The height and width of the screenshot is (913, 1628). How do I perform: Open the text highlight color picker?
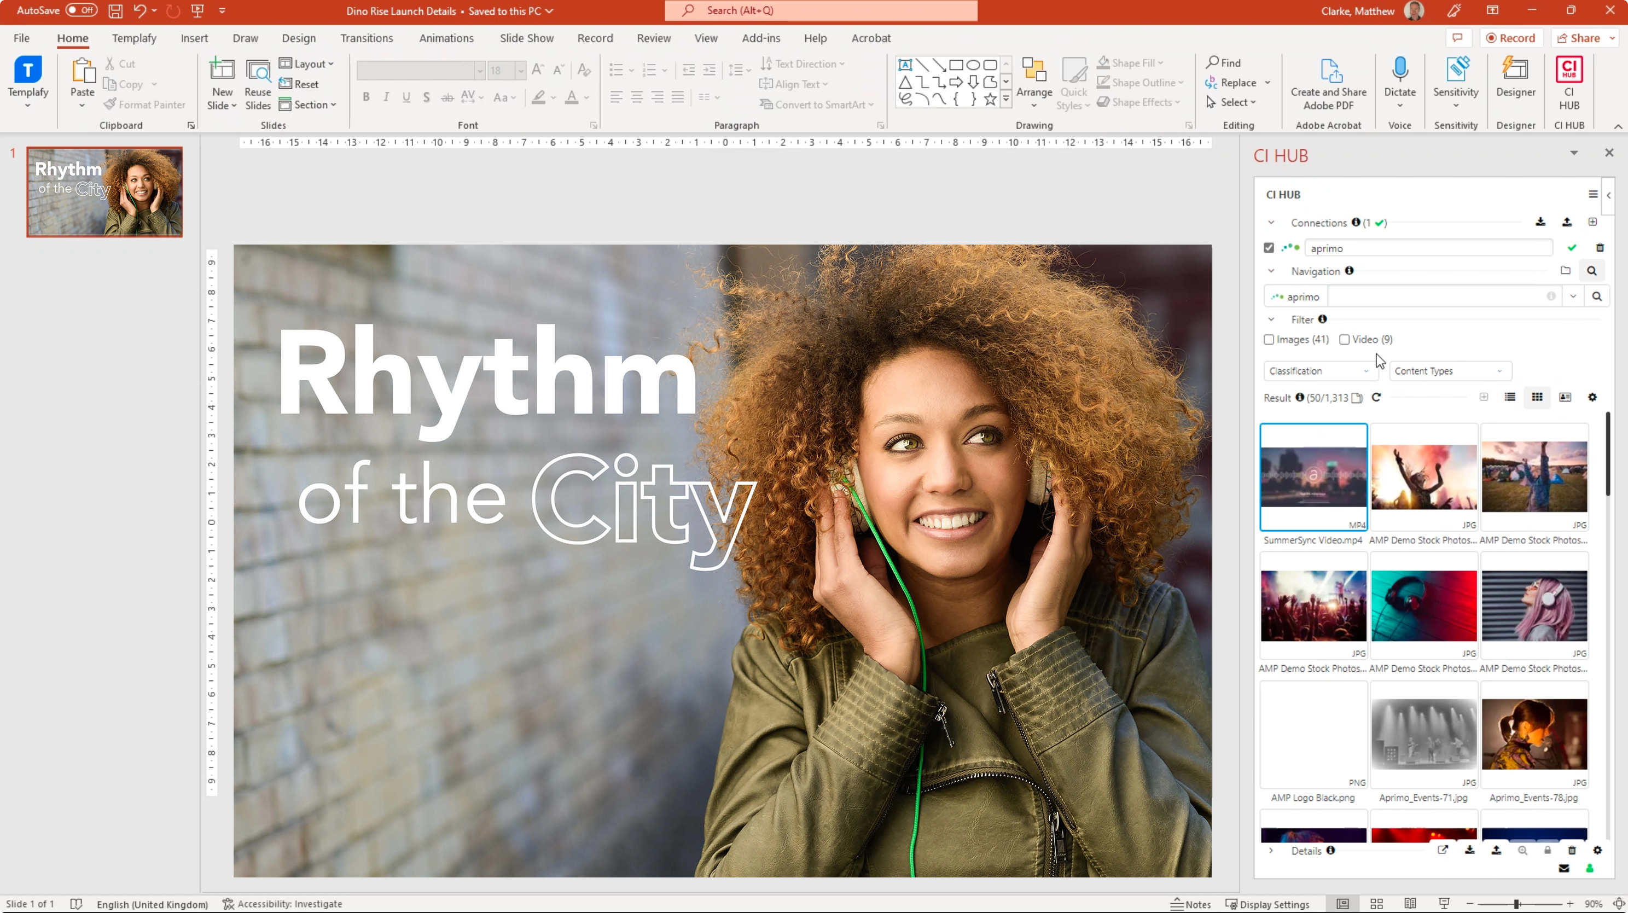point(553,97)
